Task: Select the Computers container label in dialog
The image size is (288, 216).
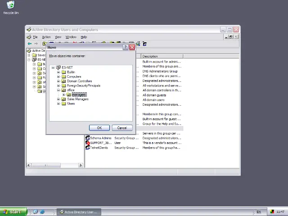Action: pos(74,76)
